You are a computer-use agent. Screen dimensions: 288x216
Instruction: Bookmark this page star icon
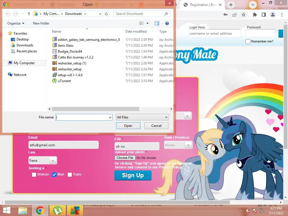(244, 15)
